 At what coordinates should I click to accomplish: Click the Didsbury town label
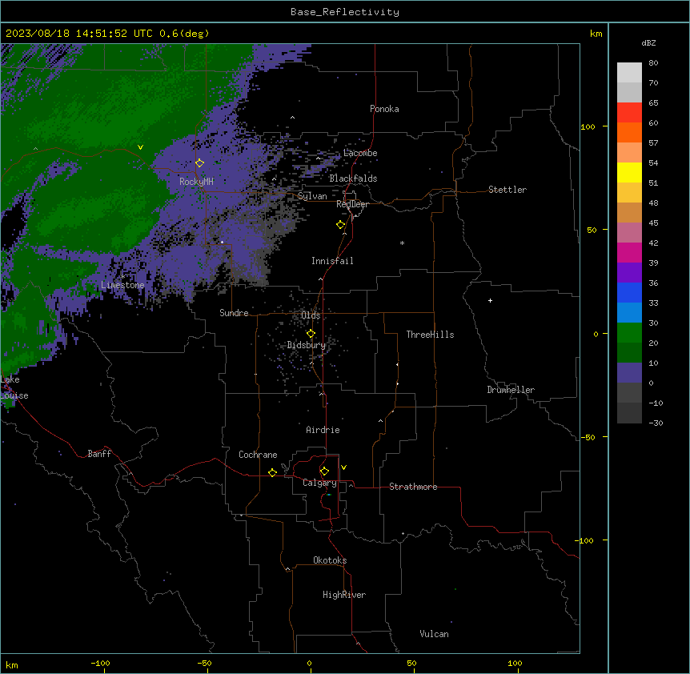click(x=307, y=345)
